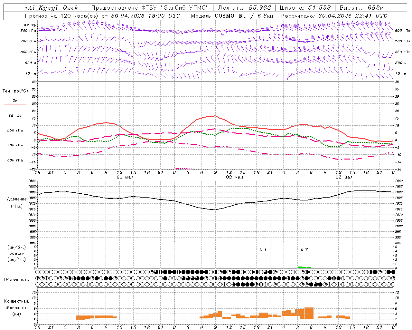Click the 0.1 precipitation amount
Viewport: 412px width, 330px height.
tap(263, 250)
